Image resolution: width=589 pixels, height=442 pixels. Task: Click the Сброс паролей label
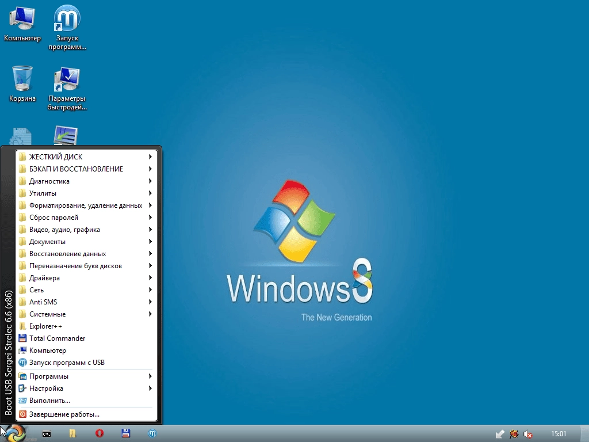point(53,217)
